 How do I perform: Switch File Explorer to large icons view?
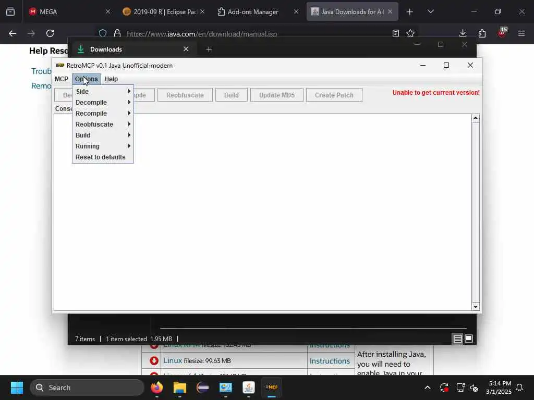[x=469, y=339]
